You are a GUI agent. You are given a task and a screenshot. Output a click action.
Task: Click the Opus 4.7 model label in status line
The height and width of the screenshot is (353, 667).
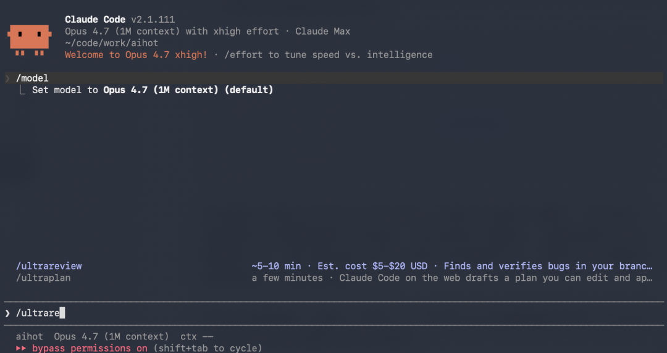[111, 336]
